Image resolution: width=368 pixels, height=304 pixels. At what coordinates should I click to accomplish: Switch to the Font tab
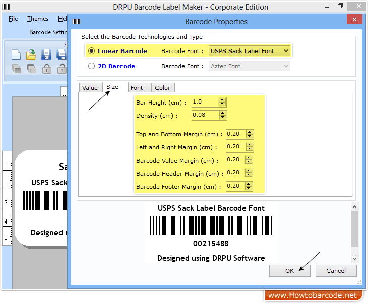pyautogui.click(x=140, y=88)
